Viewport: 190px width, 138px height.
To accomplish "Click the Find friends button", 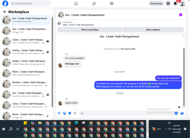I will click(x=156, y=3).
